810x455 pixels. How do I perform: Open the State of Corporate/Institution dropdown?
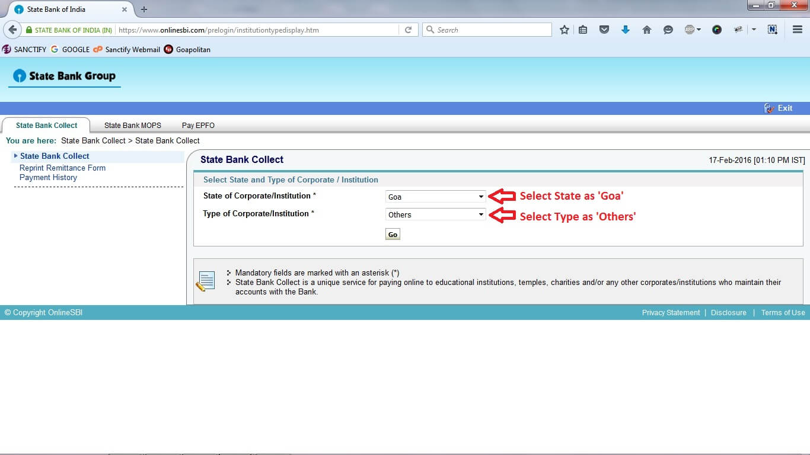tap(435, 197)
